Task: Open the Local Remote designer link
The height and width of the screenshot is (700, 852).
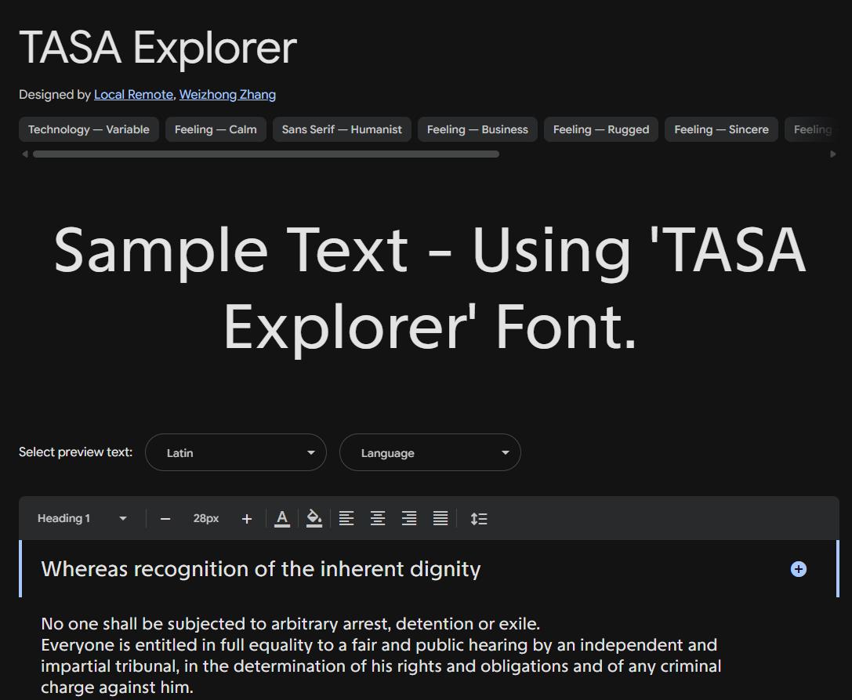Action: click(x=133, y=95)
